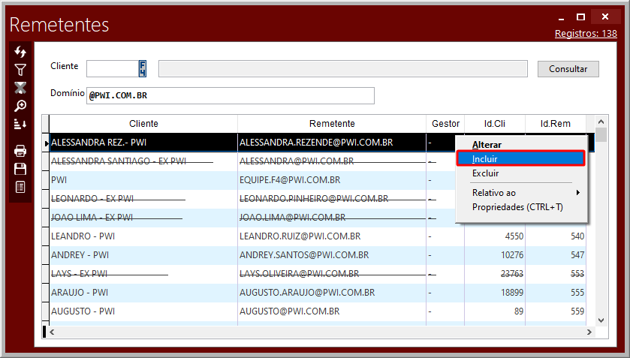Click the Cliente code input box
This screenshot has height=358, width=630.
[x=111, y=69]
